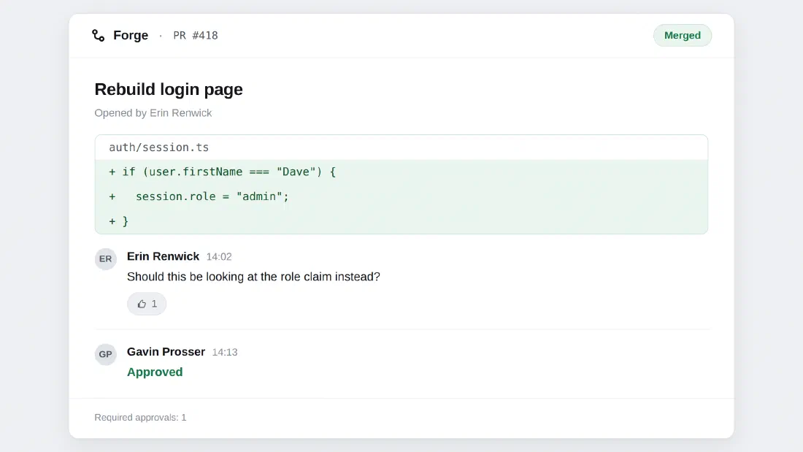Screen dimensions: 803x452
Task: Click the Forge branch logo icon
Action: [99, 35]
